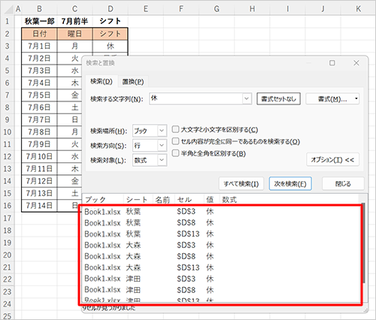Viewport: 376px width, 320px height.
Task: Sort results by 数式 column header
Action: 288,200
